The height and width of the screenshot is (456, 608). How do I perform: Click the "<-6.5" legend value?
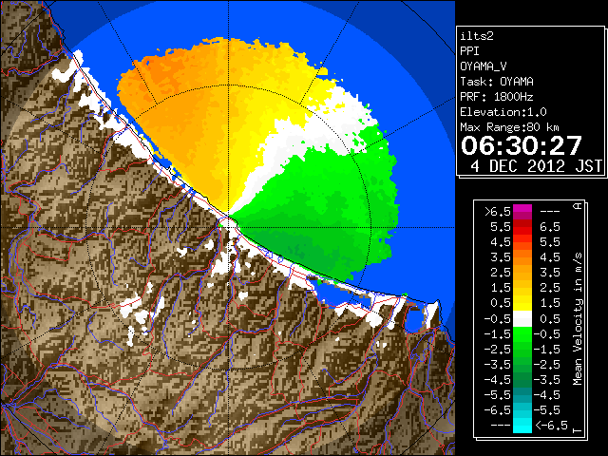point(551,425)
